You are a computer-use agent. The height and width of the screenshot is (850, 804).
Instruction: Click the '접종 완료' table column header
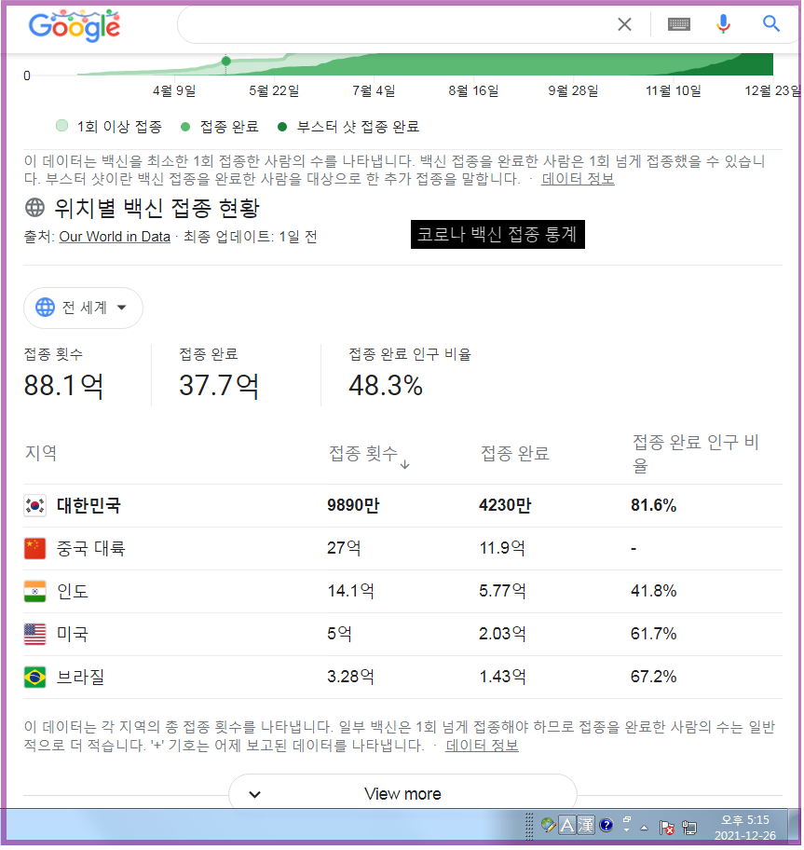coord(516,454)
